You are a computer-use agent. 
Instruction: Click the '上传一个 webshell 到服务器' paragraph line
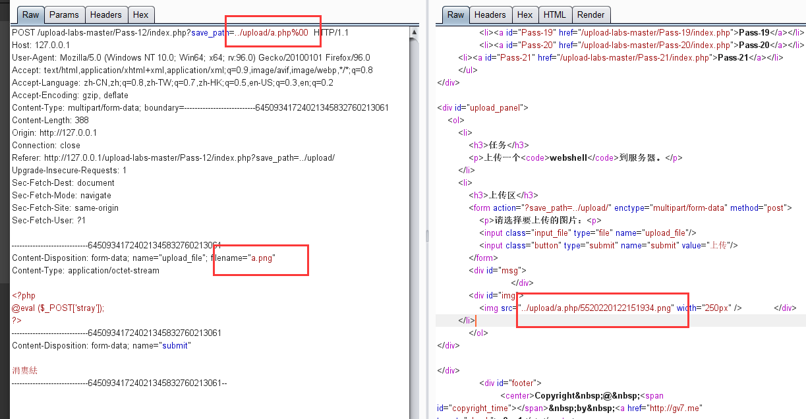coord(575,157)
